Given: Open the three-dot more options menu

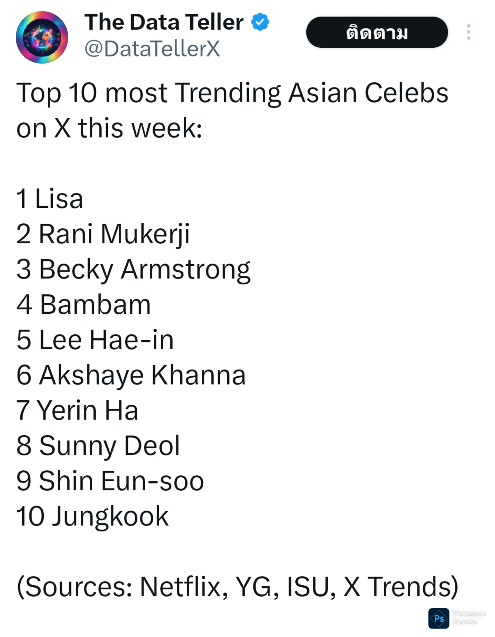Looking at the screenshot, I should [469, 32].
